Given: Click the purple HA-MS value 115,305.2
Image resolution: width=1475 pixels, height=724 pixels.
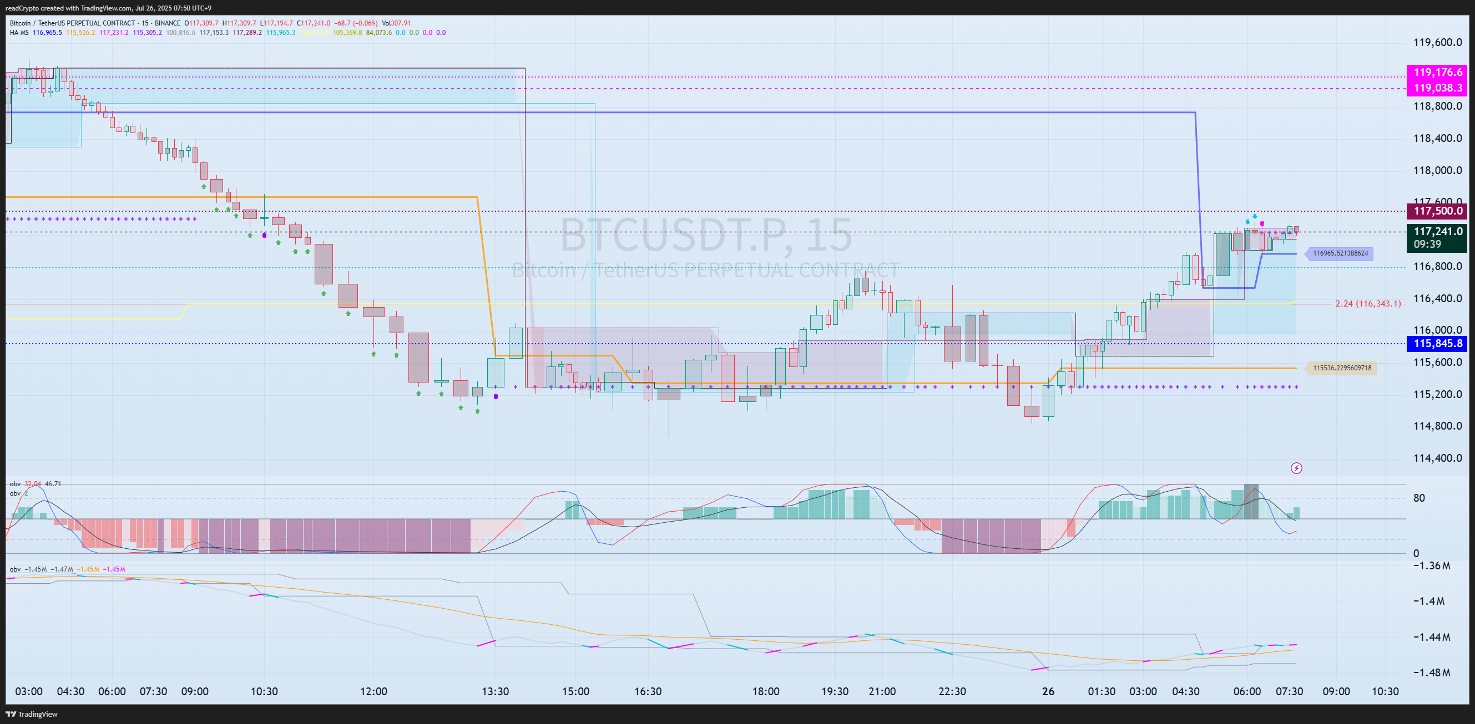Looking at the screenshot, I should coord(147,33).
